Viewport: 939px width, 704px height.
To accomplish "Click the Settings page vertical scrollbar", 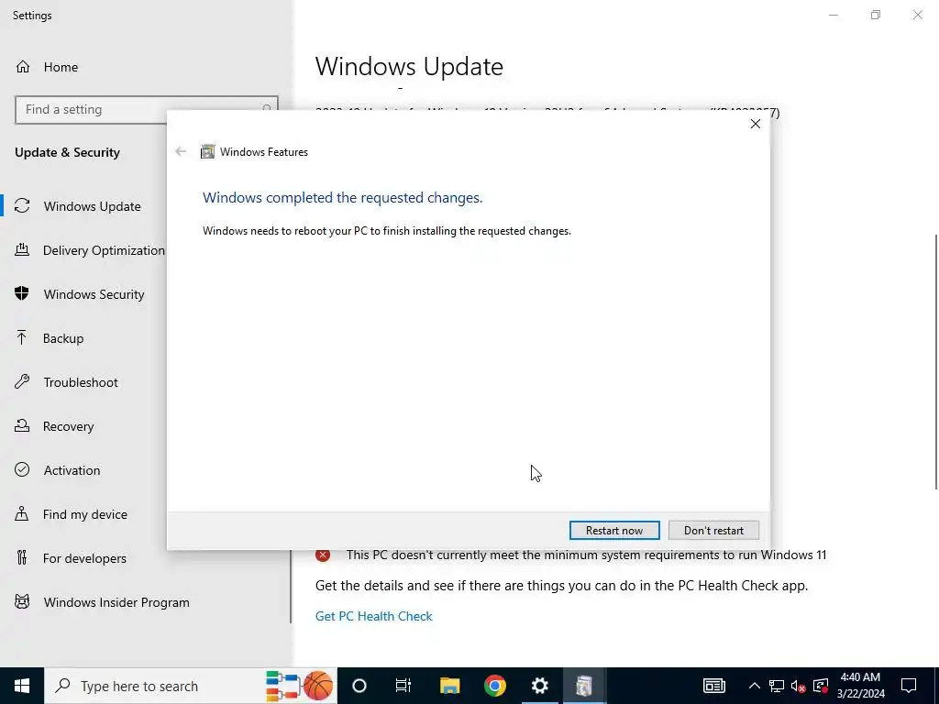I will point(936,361).
